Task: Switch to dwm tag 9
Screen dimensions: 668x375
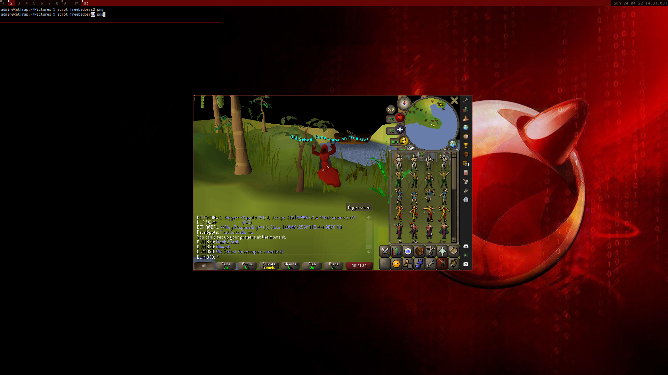Action: [65, 3]
